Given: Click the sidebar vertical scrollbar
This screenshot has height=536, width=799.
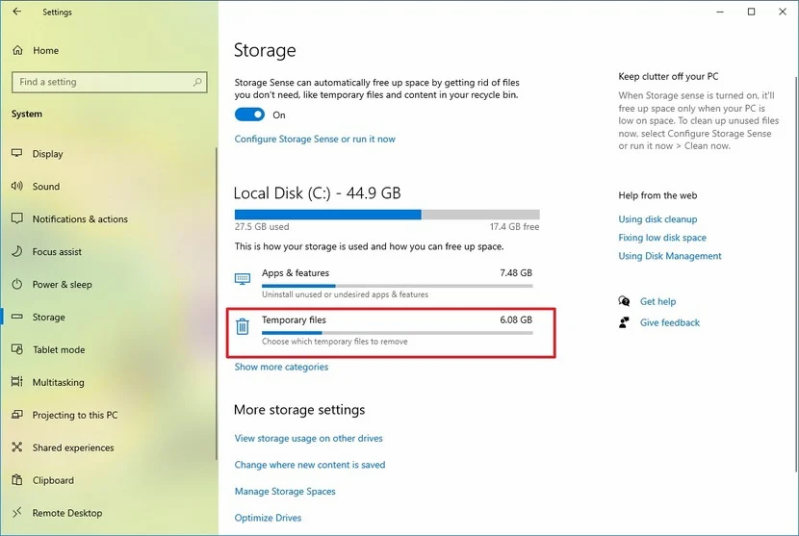Looking at the screenshot, I should (x=216, y=304).
